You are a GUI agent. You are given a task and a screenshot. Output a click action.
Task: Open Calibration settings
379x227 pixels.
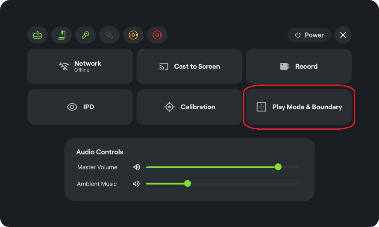coord(190,107)
